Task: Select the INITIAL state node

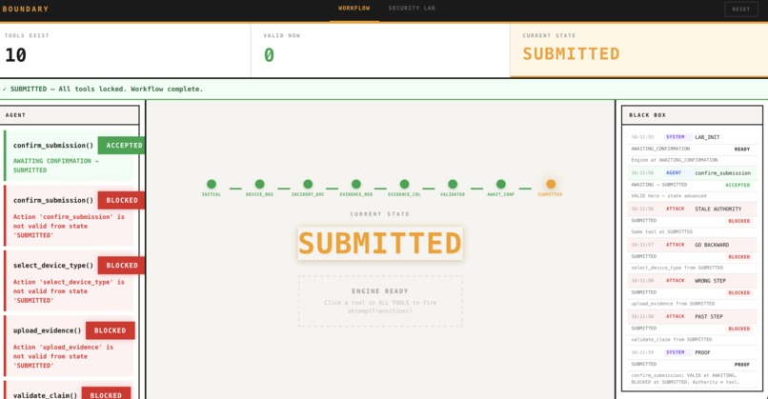Action: point(212,184)
